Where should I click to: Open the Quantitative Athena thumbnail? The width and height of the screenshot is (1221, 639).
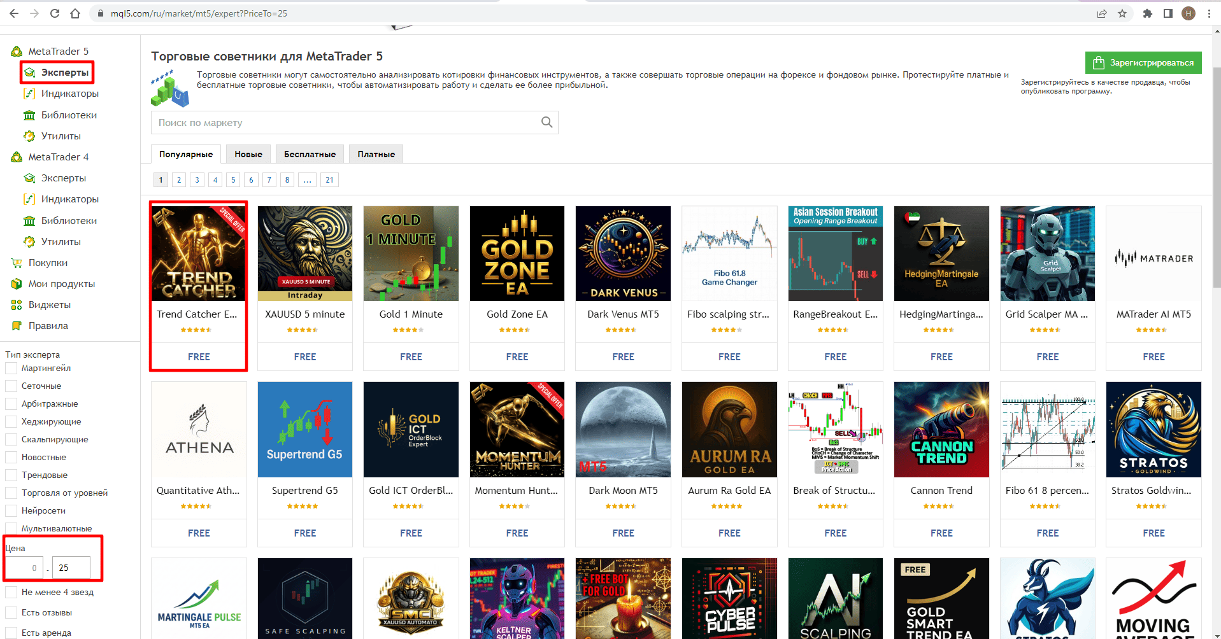(199, 430)
